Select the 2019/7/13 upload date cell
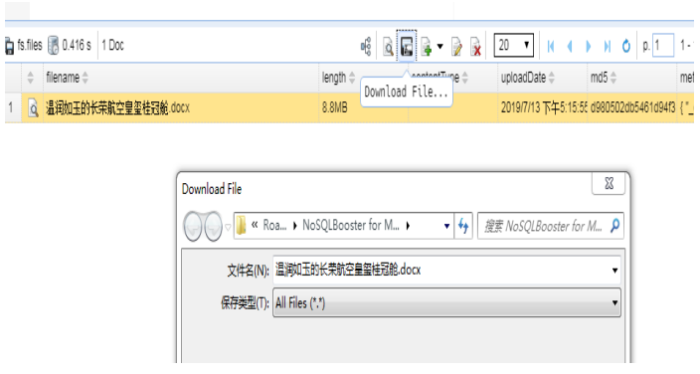The width and height of the screenshot is (700, 374). pos(543,107)
